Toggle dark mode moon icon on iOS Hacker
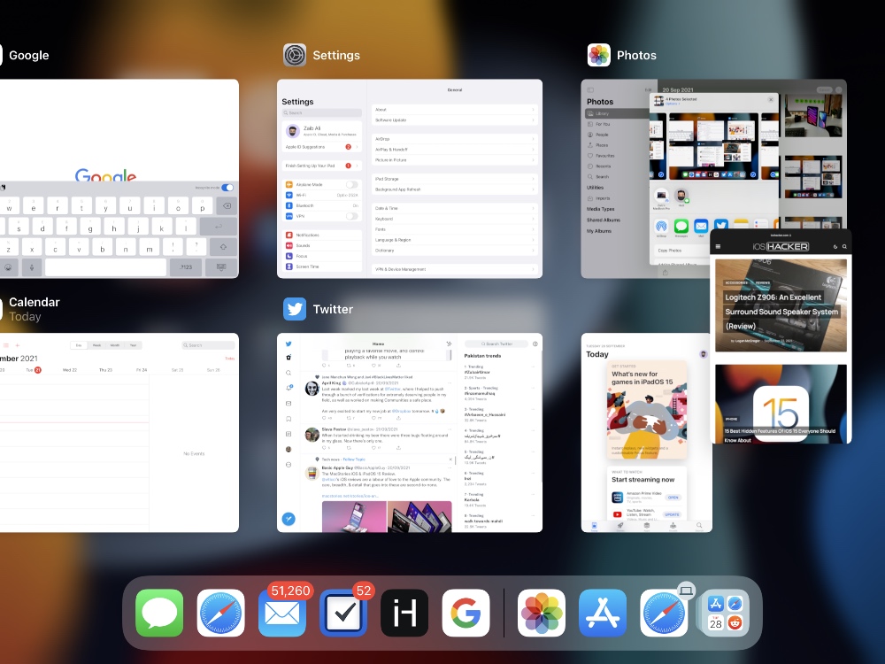The image size is (885, 664). (835, 247)
